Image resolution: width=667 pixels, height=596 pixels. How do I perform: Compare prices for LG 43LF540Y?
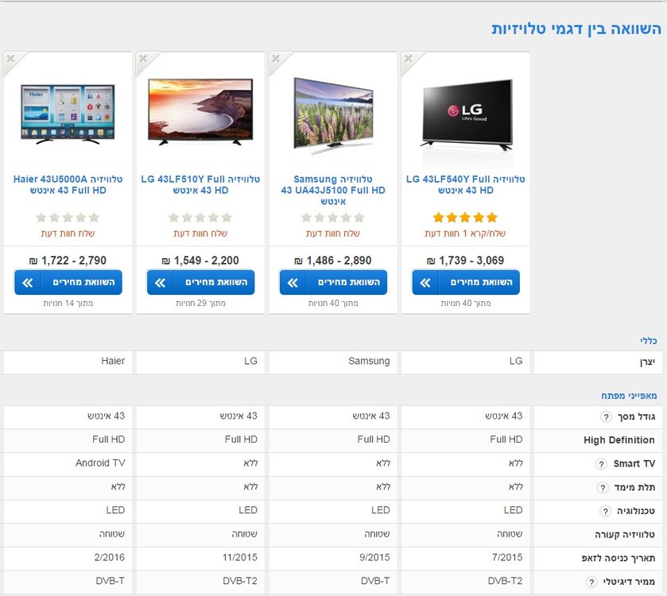pos(466,282)
